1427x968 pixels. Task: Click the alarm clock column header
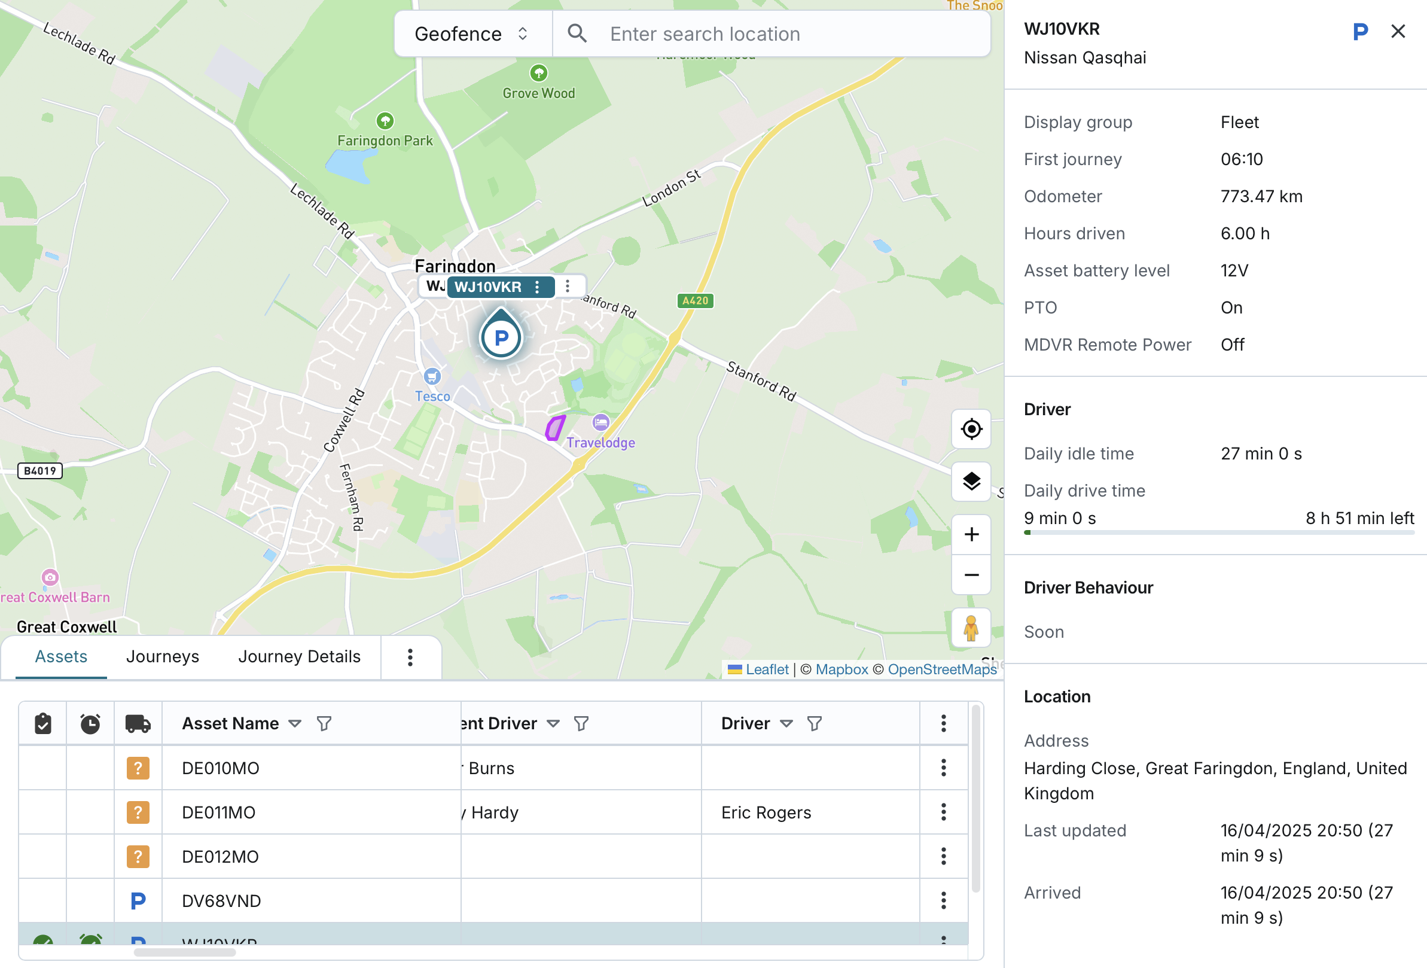coord(90,723)
